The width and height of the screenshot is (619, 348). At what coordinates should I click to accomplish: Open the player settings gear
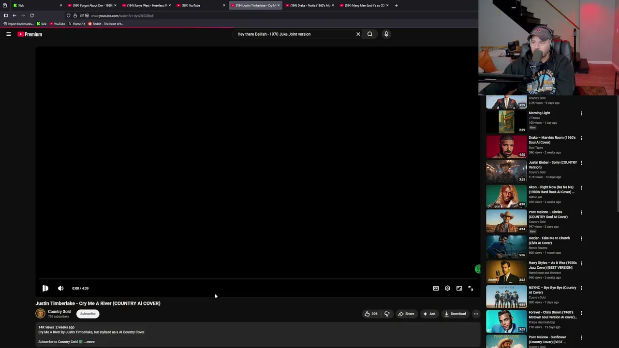(447, 289)
